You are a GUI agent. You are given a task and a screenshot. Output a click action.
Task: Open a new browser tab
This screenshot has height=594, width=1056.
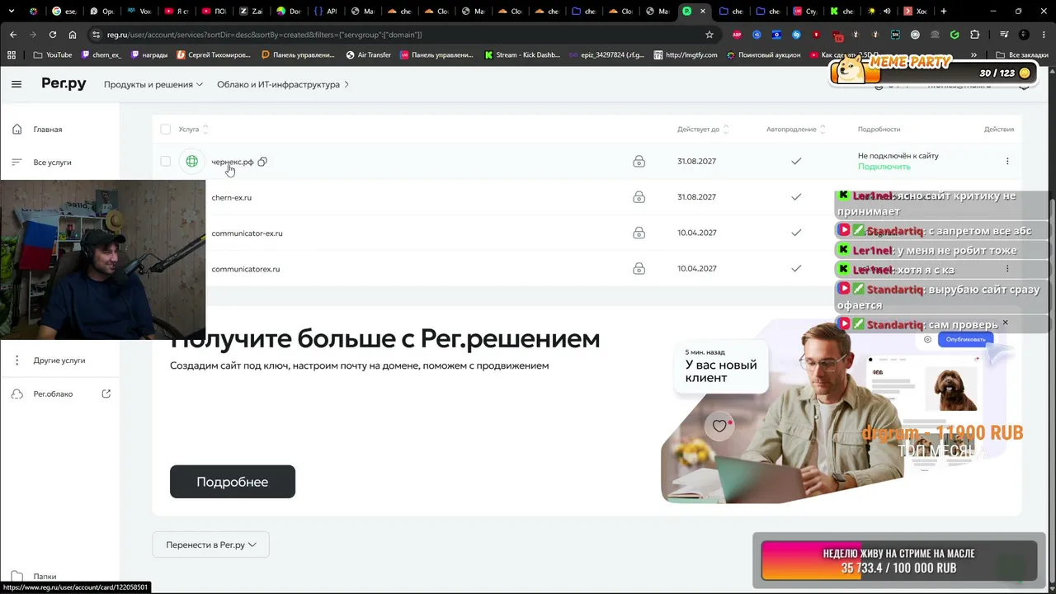point(943,12)
